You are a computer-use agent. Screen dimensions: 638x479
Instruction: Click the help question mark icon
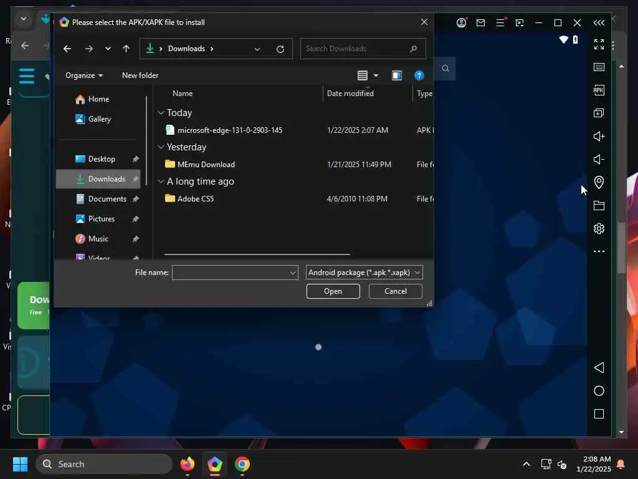click(419, 75)
